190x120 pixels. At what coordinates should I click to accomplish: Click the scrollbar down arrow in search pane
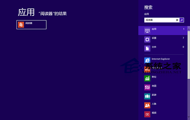[x=189, y=117]
